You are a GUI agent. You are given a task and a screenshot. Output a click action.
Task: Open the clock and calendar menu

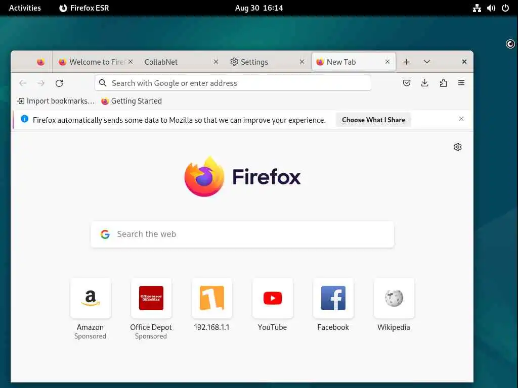pyautogui.click(x=259, y=8)
